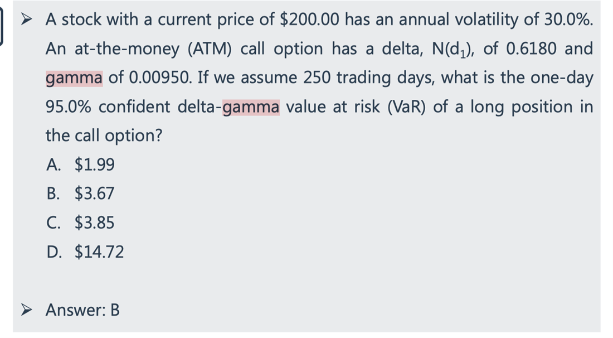
Task: Select answer option B. $3.67
Action: tap(81, 194)
